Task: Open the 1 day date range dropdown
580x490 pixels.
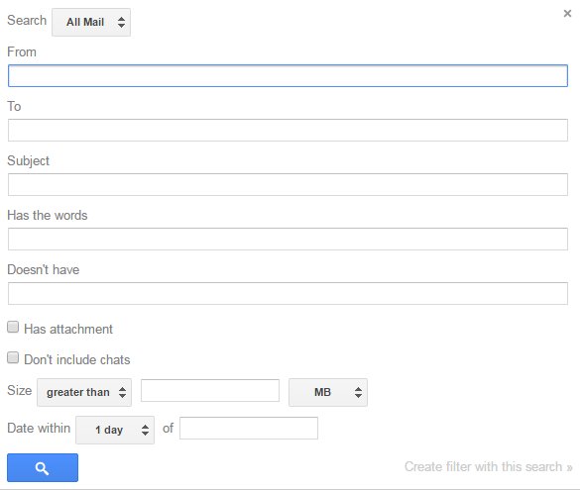Action: click(115, 430)
